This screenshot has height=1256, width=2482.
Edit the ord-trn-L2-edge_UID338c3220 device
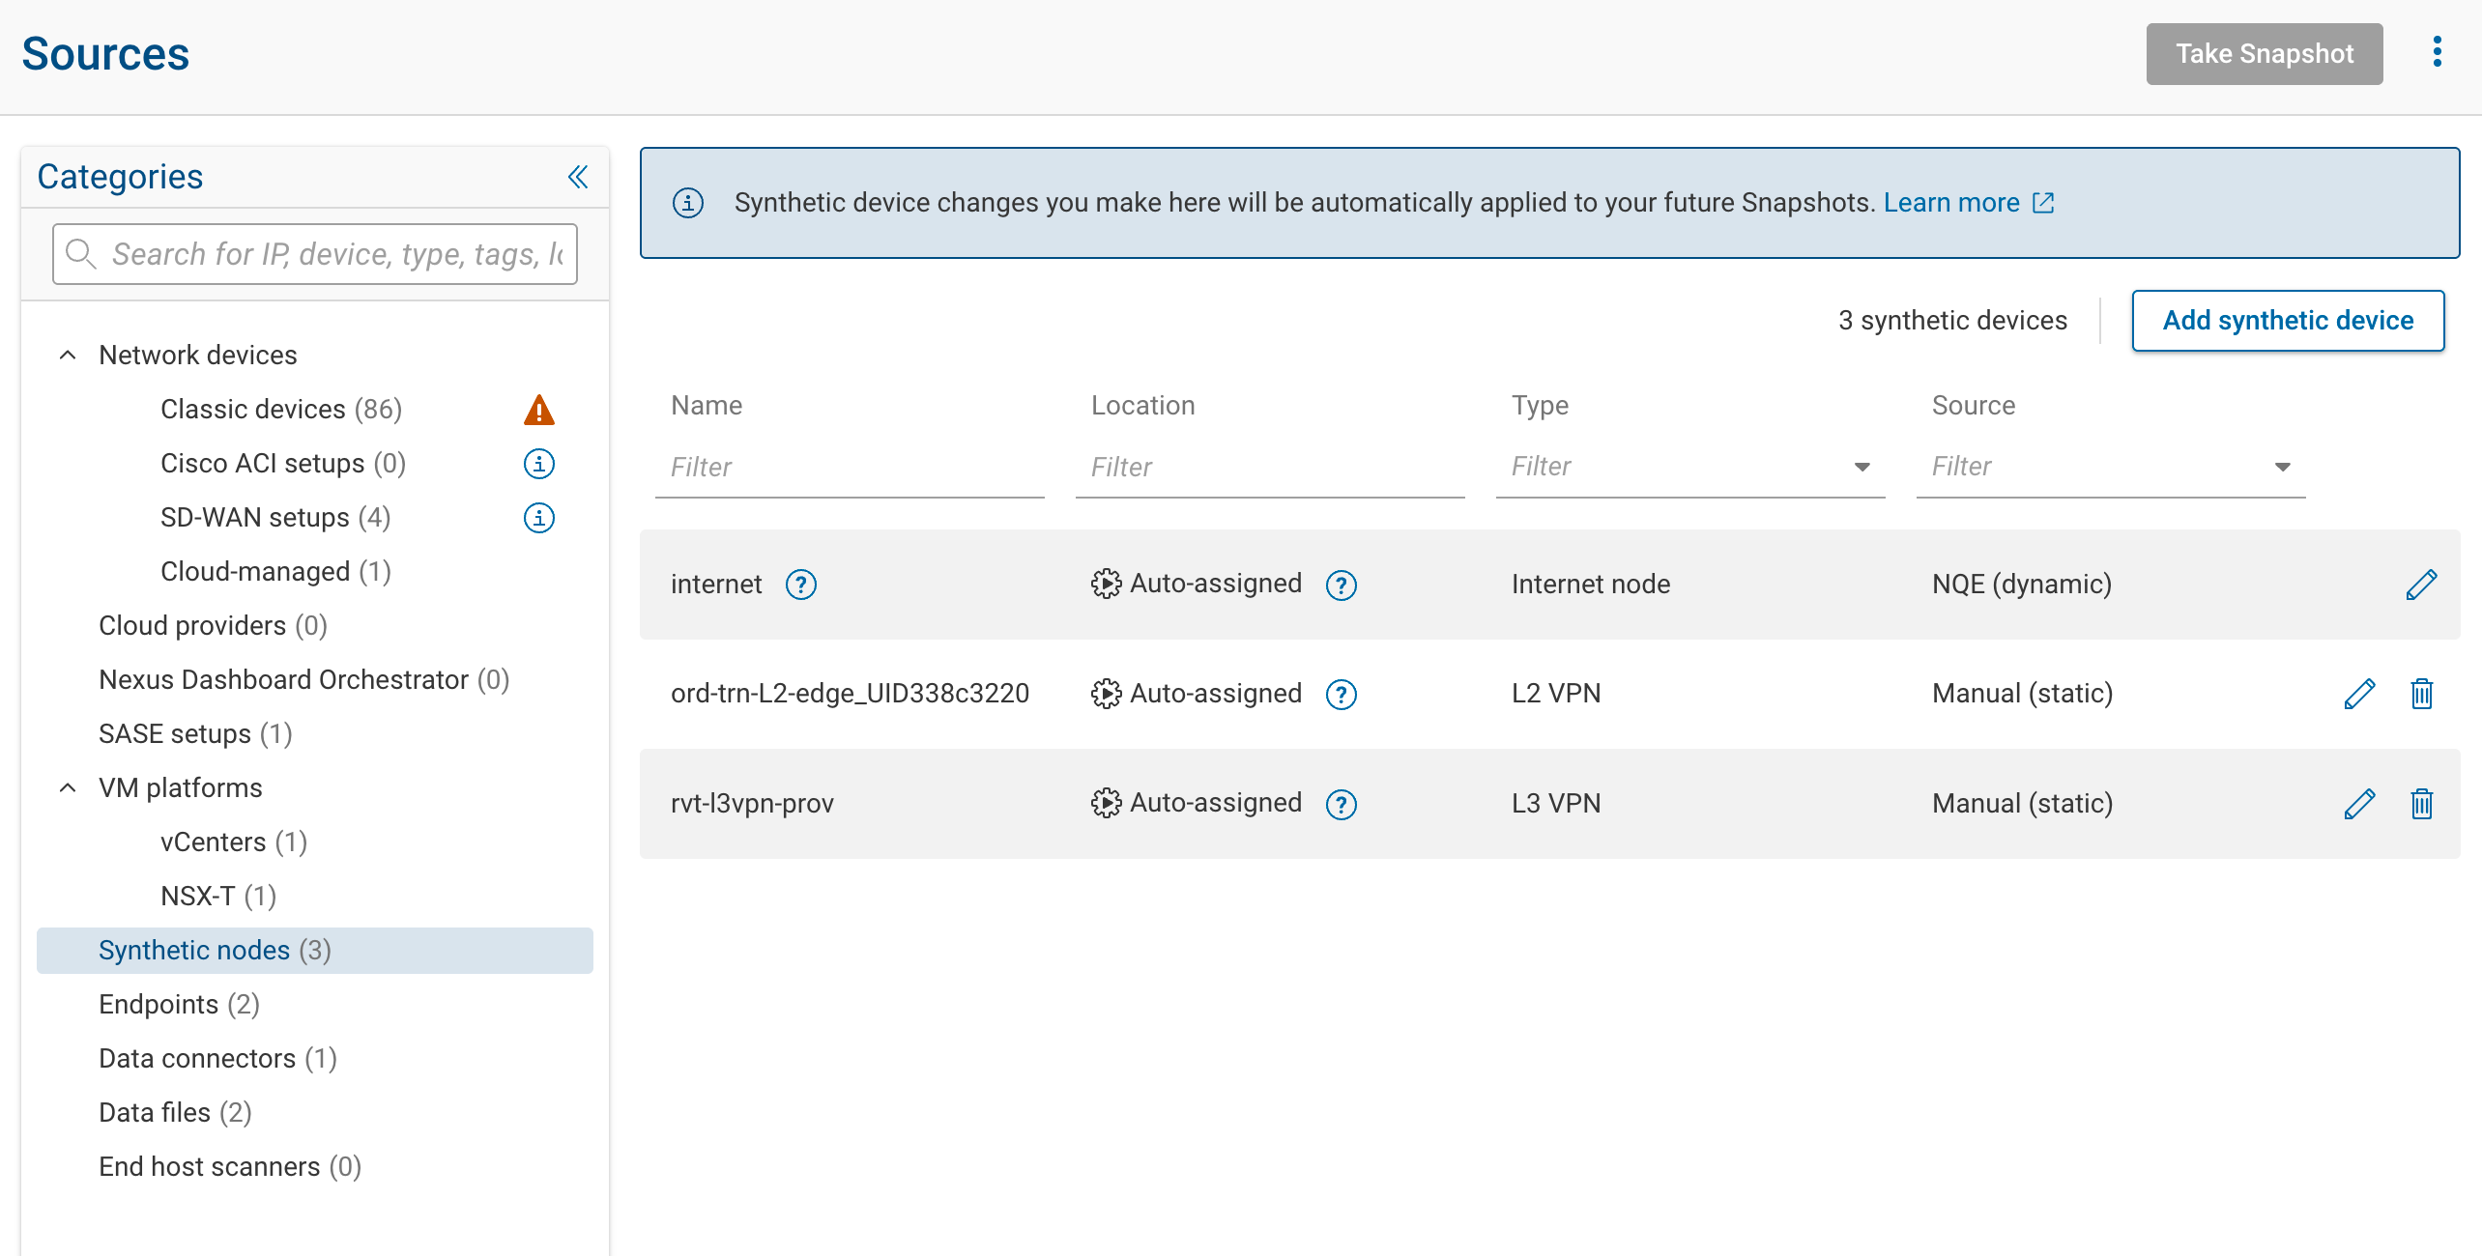click(x=2359, y=694)
